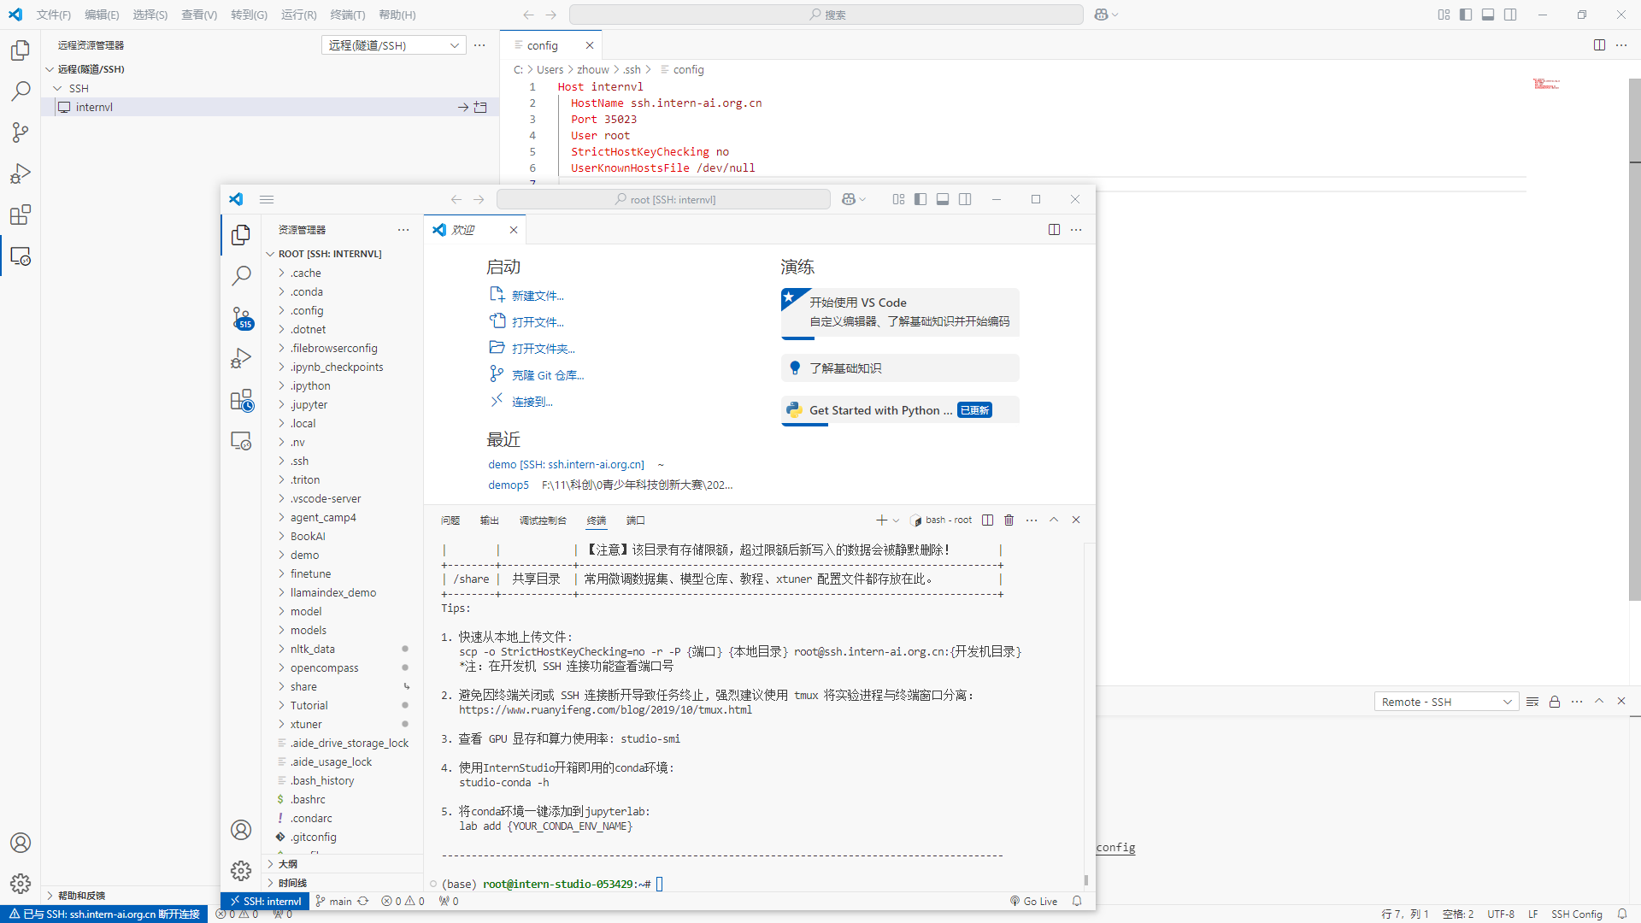The image size is (1641, 923).
Task: Toggle panel in front window title bar
Action: pos(943,199)
